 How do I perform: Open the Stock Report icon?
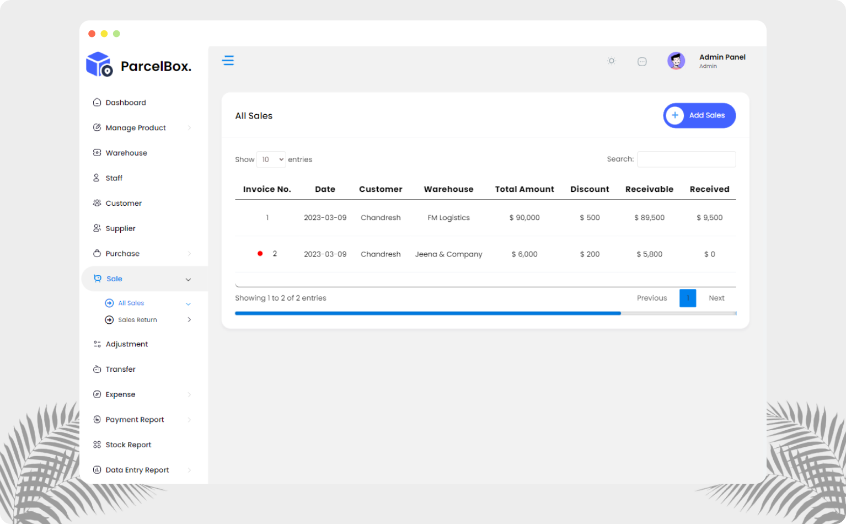(97, 445)
